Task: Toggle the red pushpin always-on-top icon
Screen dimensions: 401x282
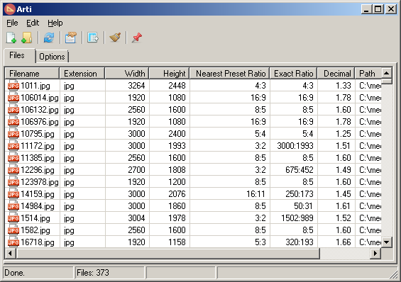Action: (137, 38)
